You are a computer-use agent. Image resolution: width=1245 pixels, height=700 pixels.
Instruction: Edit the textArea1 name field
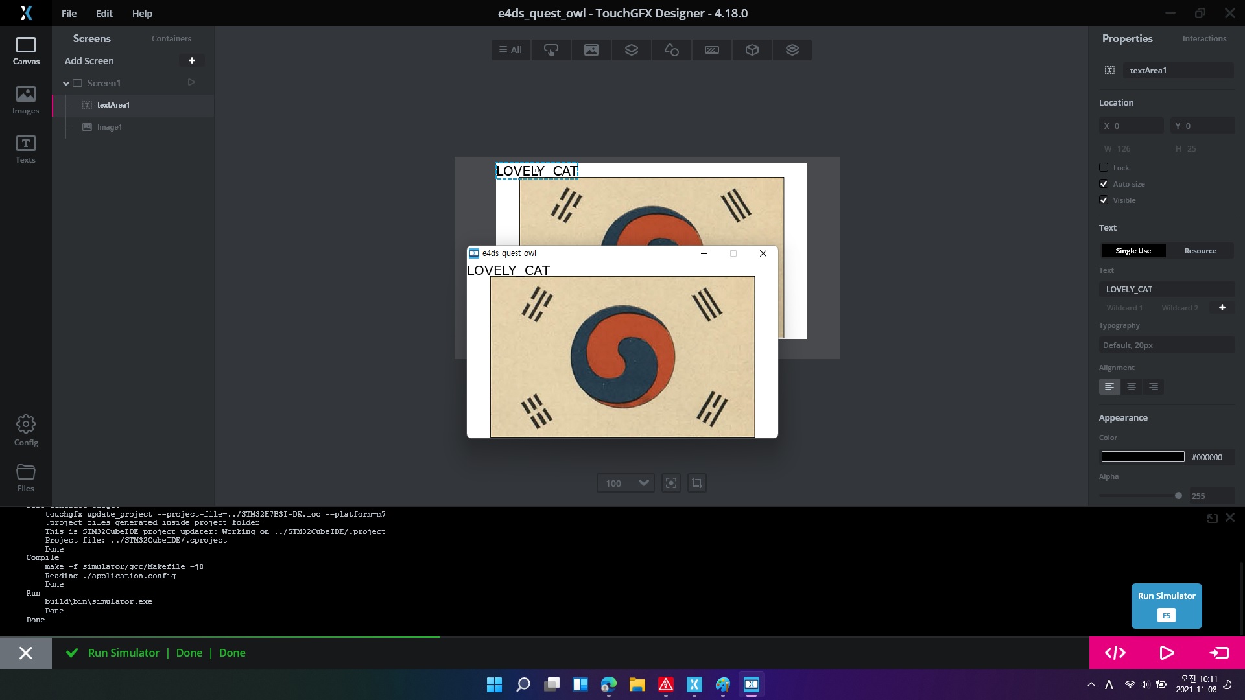(1179, 70)
